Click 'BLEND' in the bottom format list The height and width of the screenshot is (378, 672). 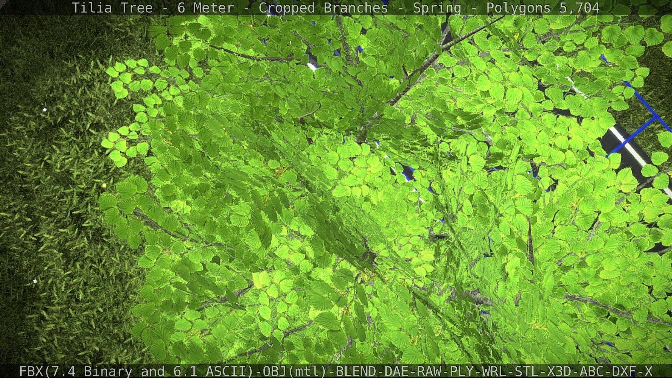click(x=356, y=371)
